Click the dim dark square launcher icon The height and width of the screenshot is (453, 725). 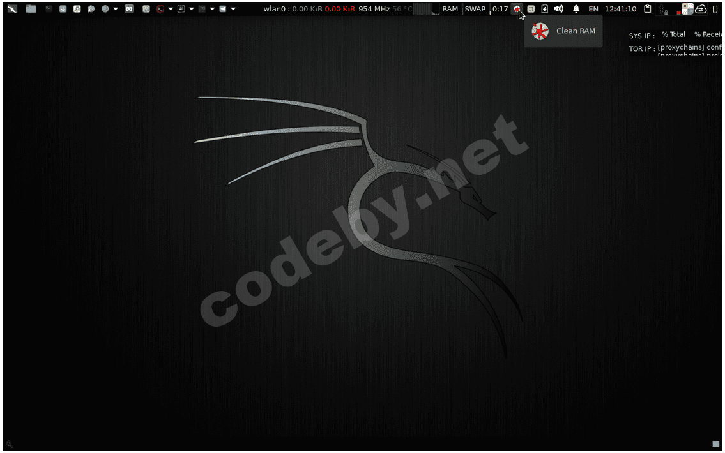(x=202, y=9)
